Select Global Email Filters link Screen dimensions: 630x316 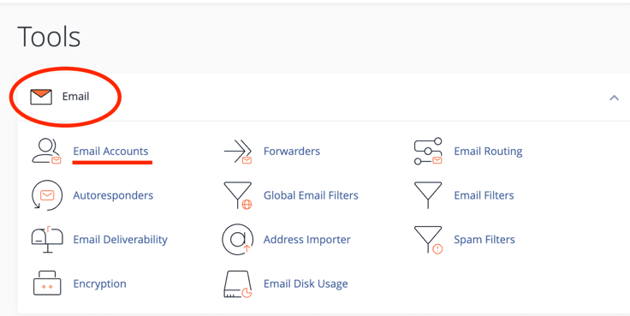tap(311, 195)
